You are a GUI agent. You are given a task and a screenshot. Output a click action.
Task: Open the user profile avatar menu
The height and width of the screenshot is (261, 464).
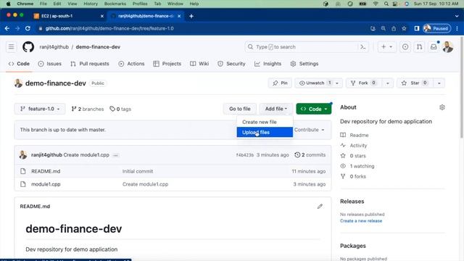coord(448,46)
